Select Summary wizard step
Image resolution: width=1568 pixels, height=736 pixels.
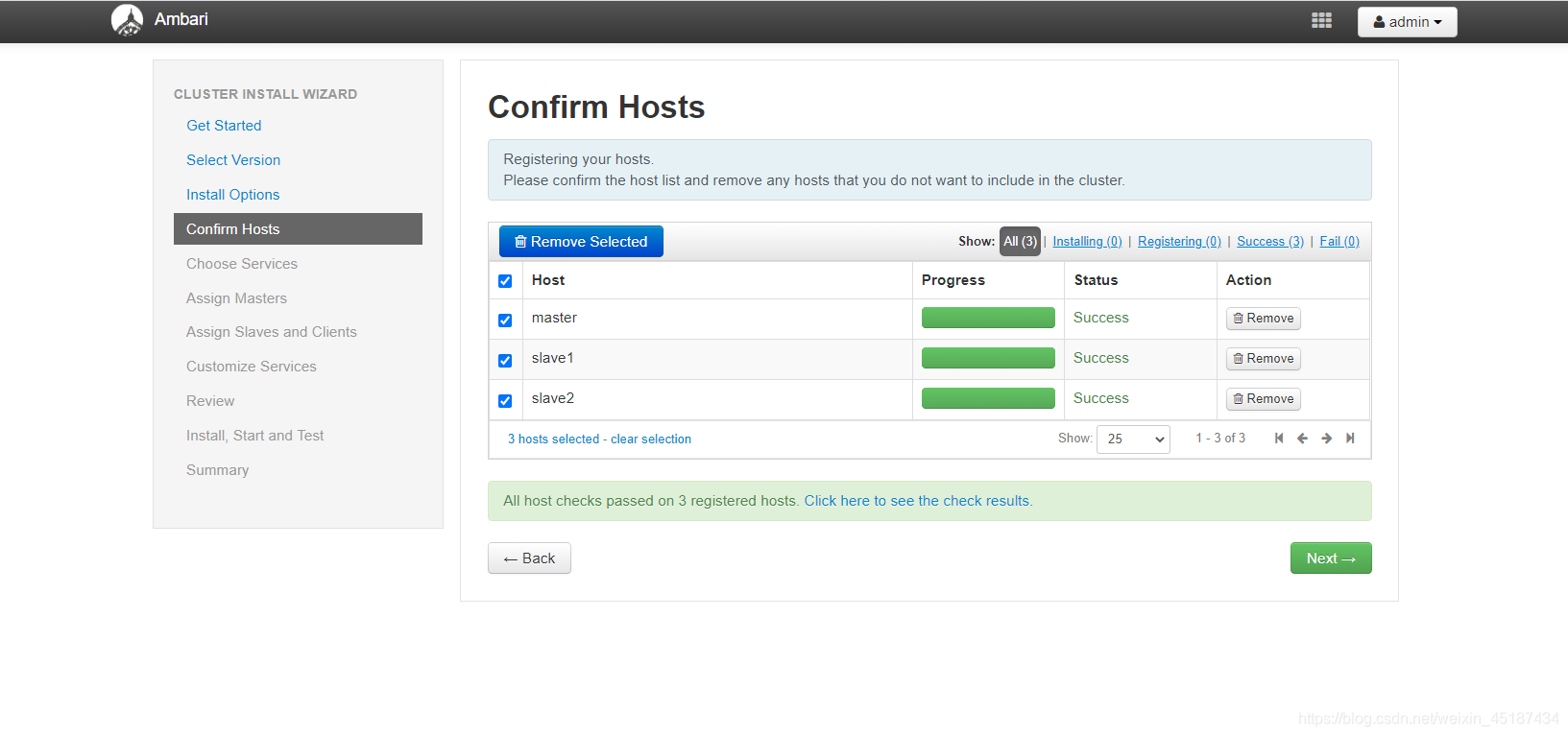click(x=218, y=470)
